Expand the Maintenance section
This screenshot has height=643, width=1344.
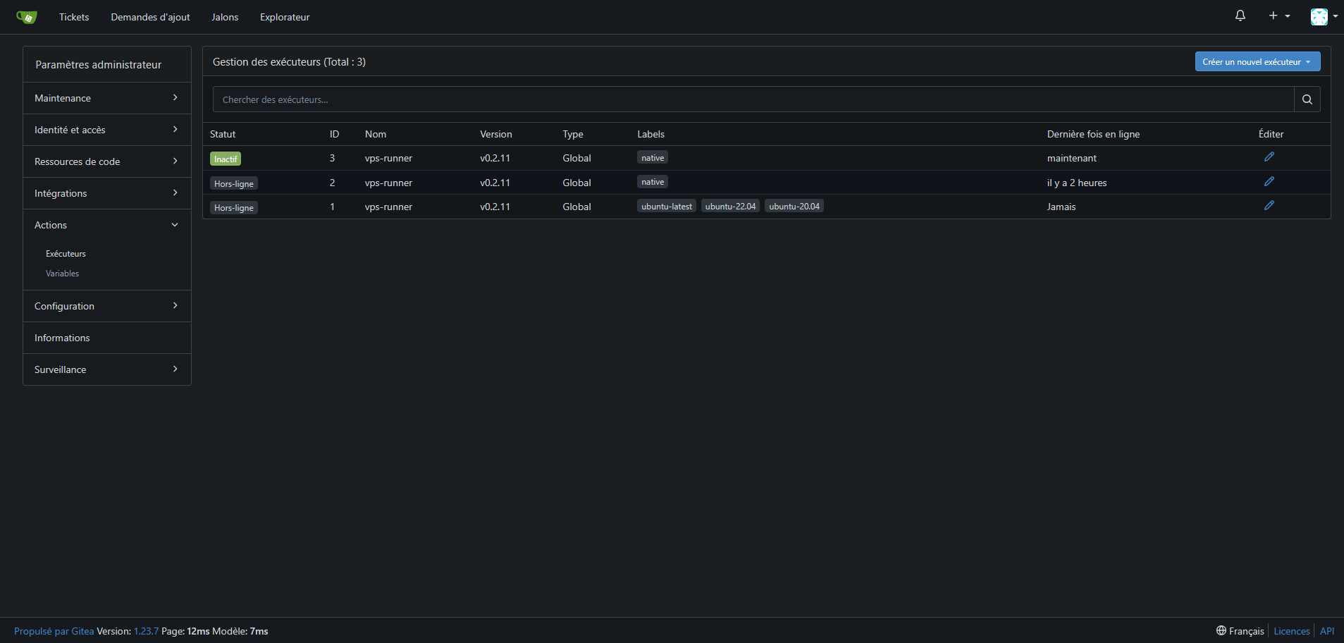pos(106,98)
